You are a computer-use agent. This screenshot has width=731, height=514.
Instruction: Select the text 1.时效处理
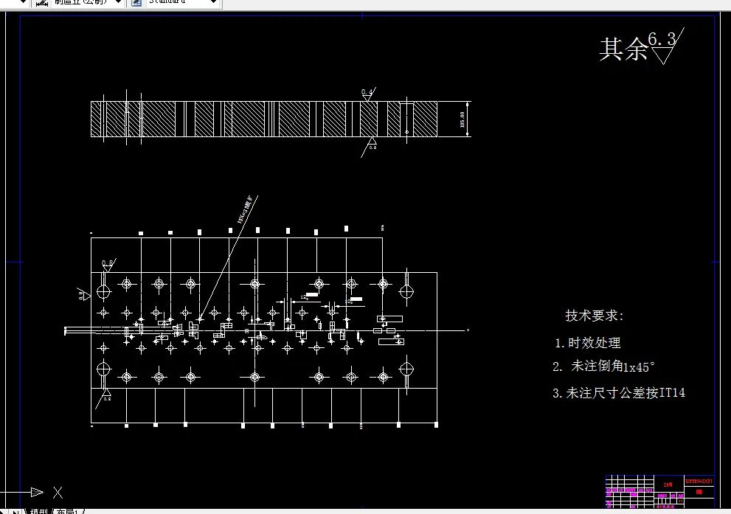pyautogui.click(x=587, y=343)
